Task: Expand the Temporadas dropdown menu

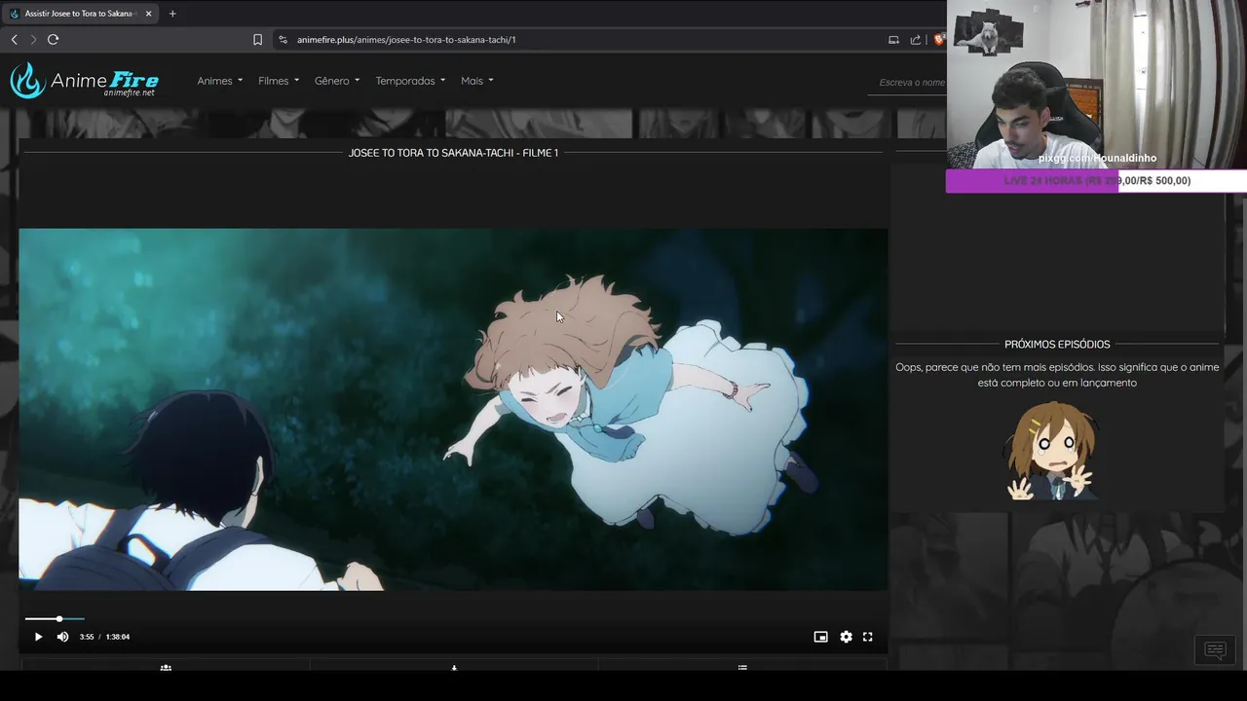Action: click(410, 81)
